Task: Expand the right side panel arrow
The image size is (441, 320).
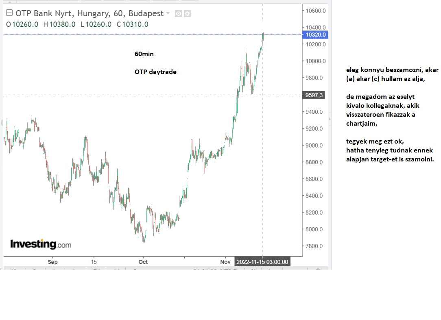Action: 329,119
